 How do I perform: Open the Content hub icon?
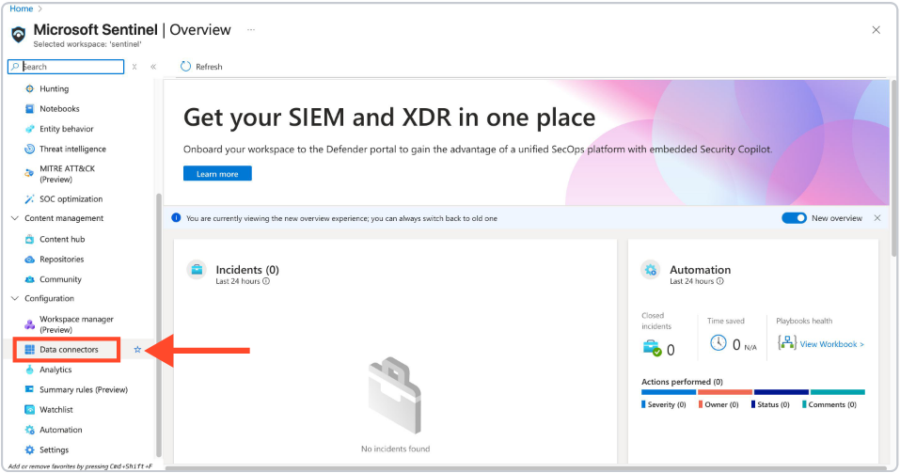tap(30, 239)
